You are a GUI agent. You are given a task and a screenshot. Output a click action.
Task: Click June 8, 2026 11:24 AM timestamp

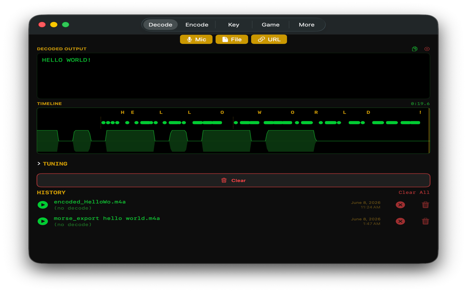(365, 205)
